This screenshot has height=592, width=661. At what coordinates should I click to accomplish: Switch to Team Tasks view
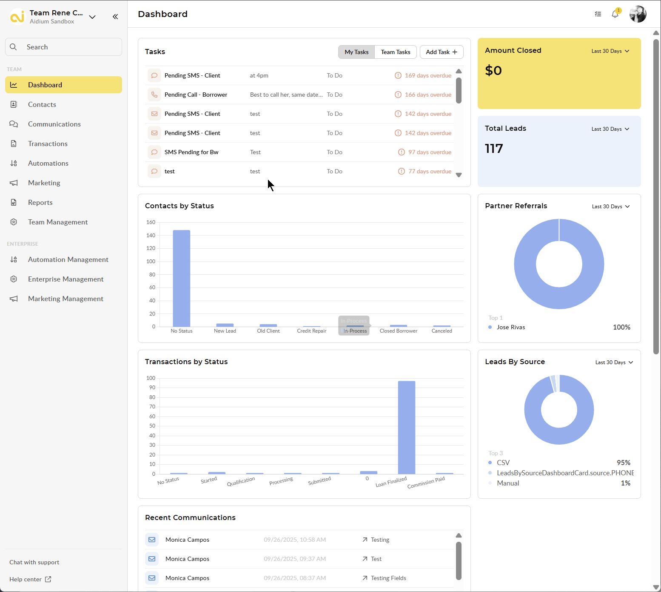pyautogui.click(x=395, y=52)
